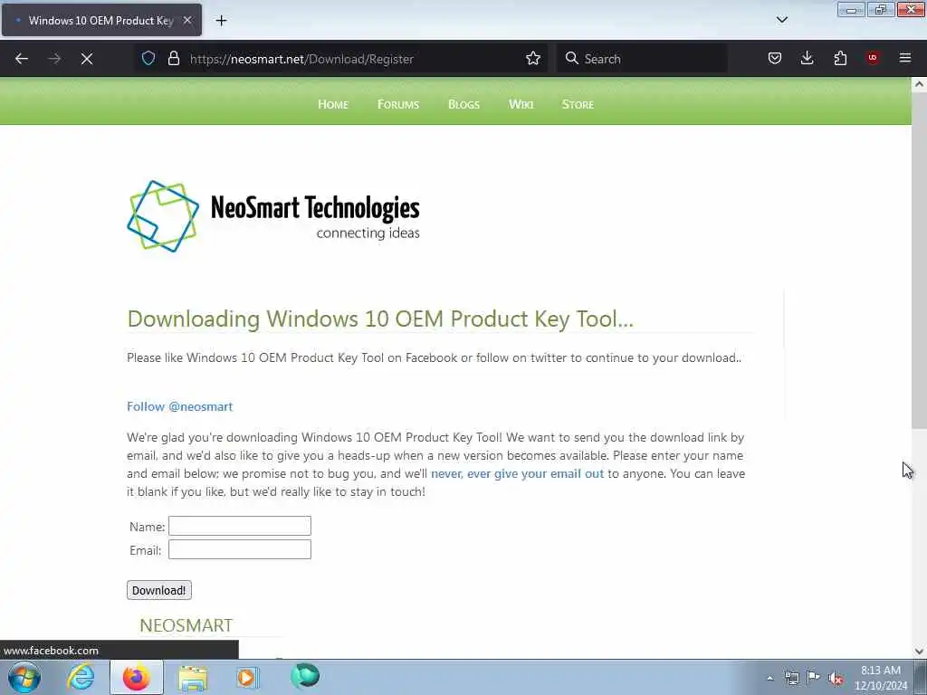Click the page scrollbar up arrow
Image resolution: width=927 pixels, height=695 pixels.
coord(919,84)
